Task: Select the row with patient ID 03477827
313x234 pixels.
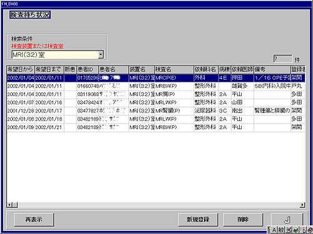Action: [156, 111]
